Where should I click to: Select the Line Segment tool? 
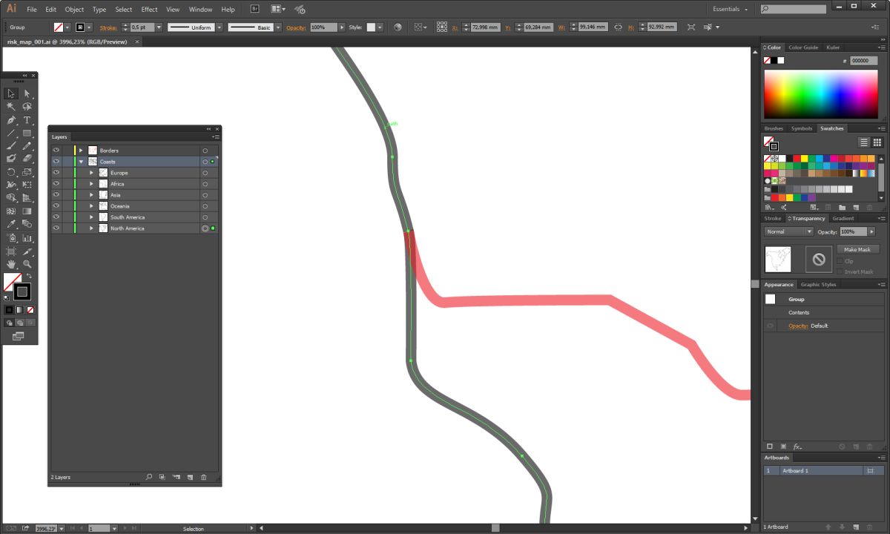click(x=11, y=133)
